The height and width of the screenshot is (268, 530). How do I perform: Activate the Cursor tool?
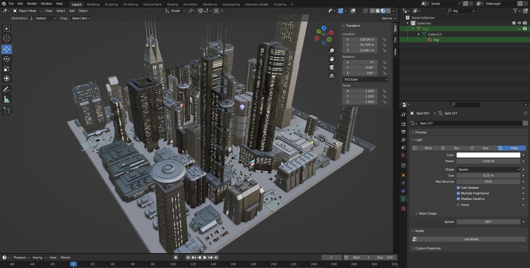coord(7,38)
